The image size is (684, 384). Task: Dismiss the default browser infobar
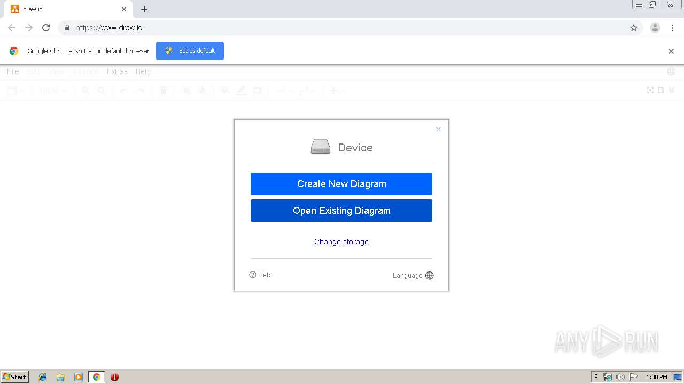tap(671, 51)
